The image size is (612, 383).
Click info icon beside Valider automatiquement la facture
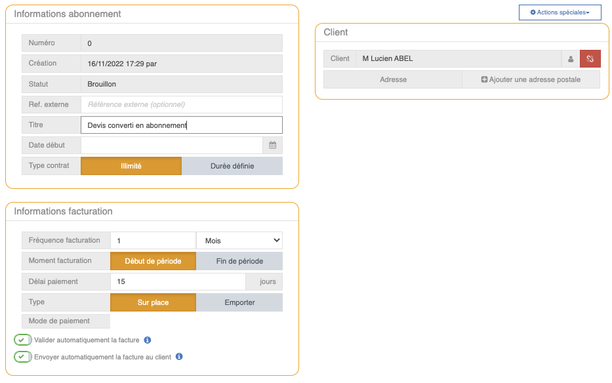click(x=148, y=340)
